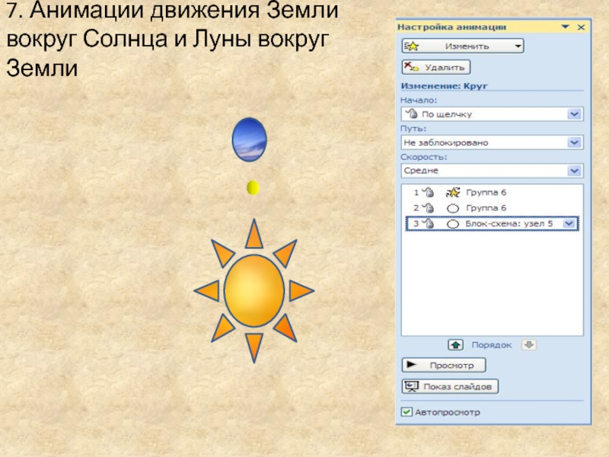This screenshot has height=457, width=609.
Task: Click the star icon on Изменить button
Action: click(x=411, y=46)
